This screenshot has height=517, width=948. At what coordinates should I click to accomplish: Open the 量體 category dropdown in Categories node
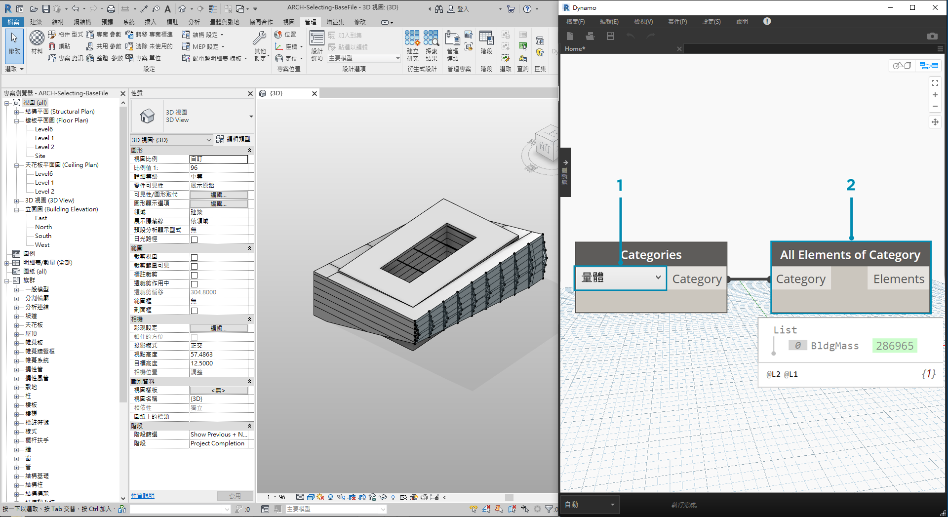pyautogui.click(x=621, y=278)
